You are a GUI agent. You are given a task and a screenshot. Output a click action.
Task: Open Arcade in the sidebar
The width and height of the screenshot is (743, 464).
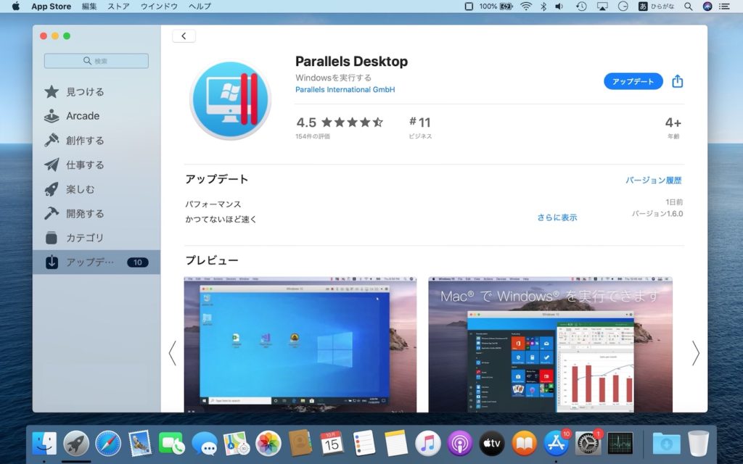97,116
